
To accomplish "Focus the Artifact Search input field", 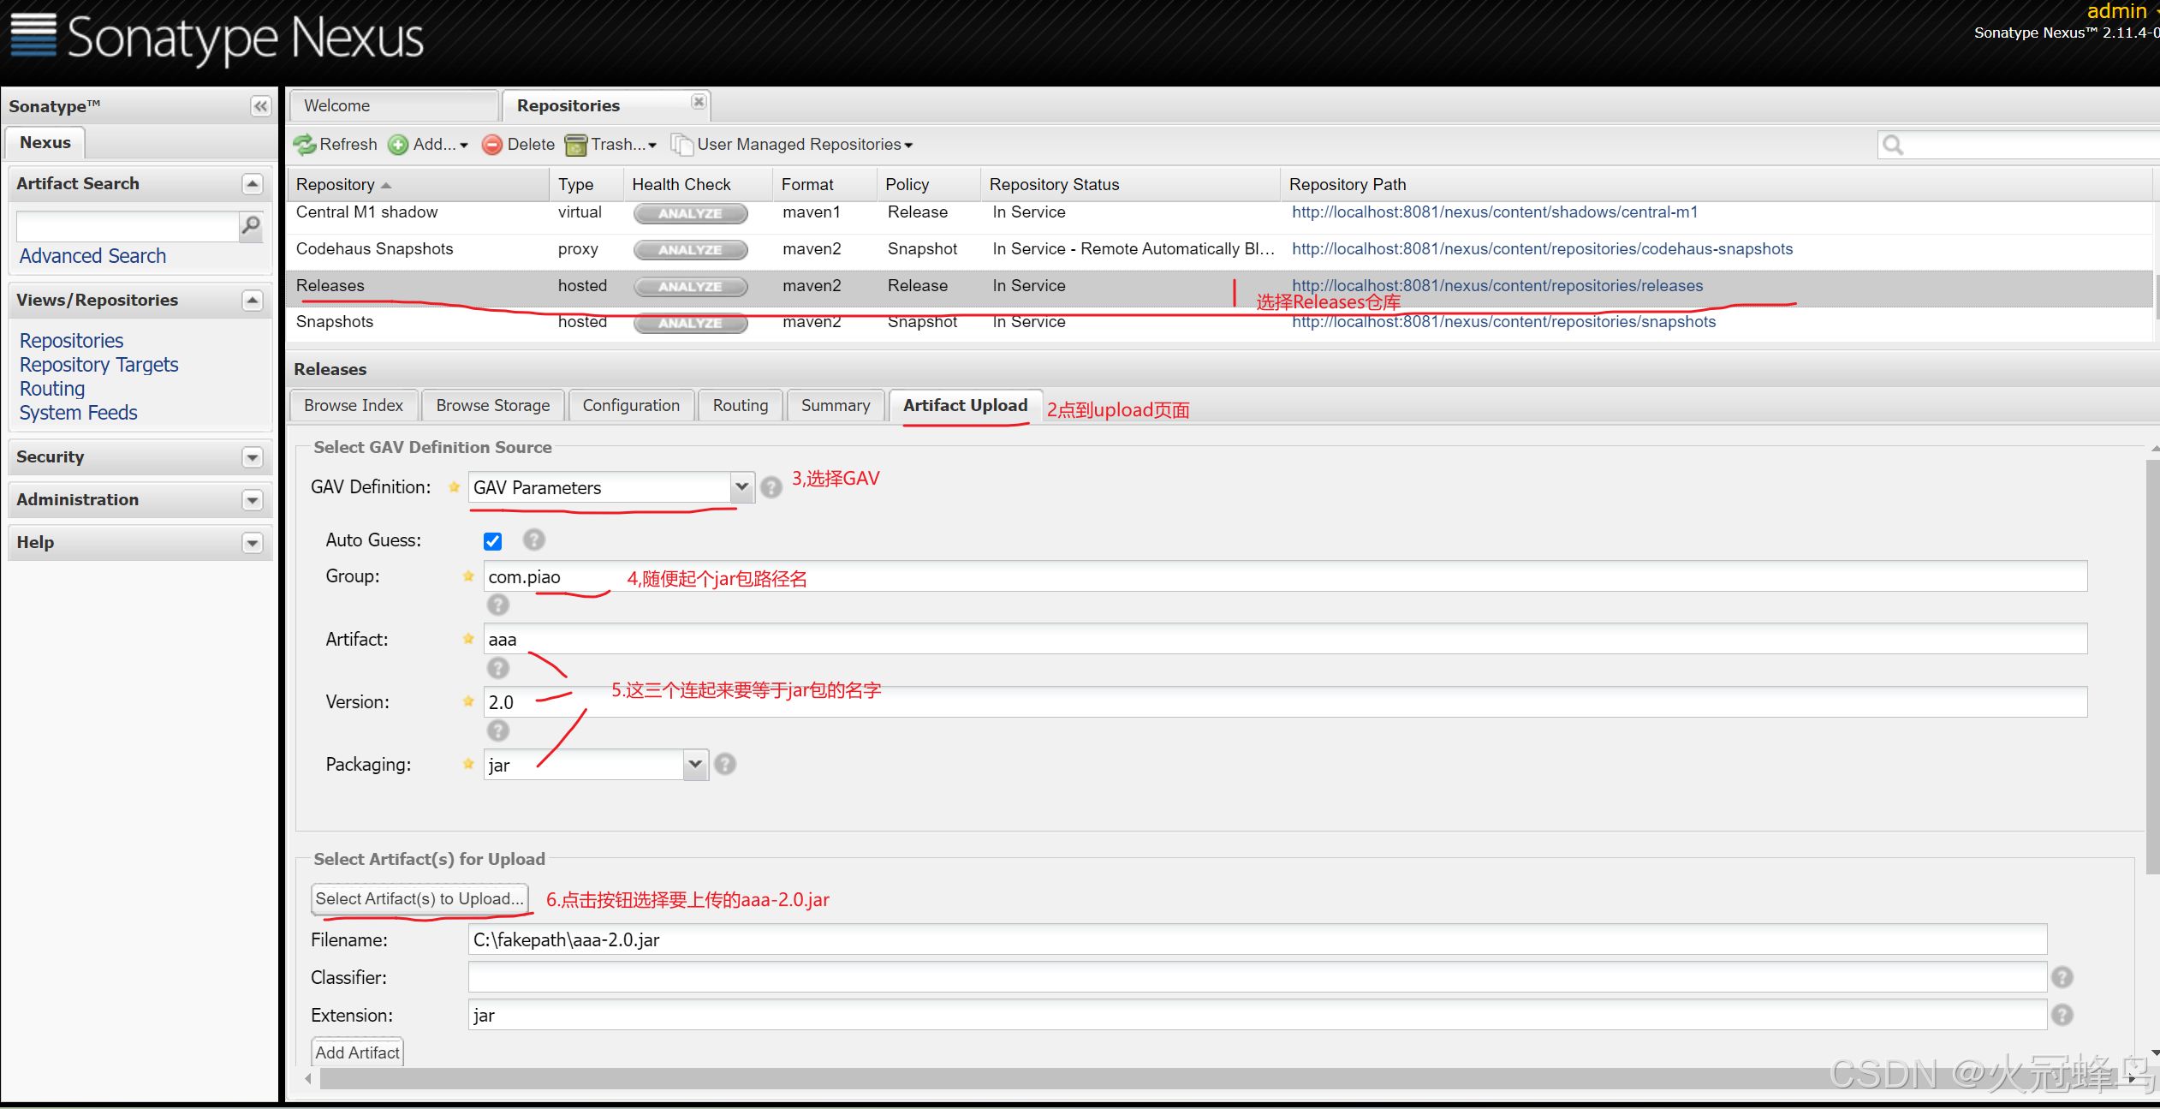I will 128,226.
